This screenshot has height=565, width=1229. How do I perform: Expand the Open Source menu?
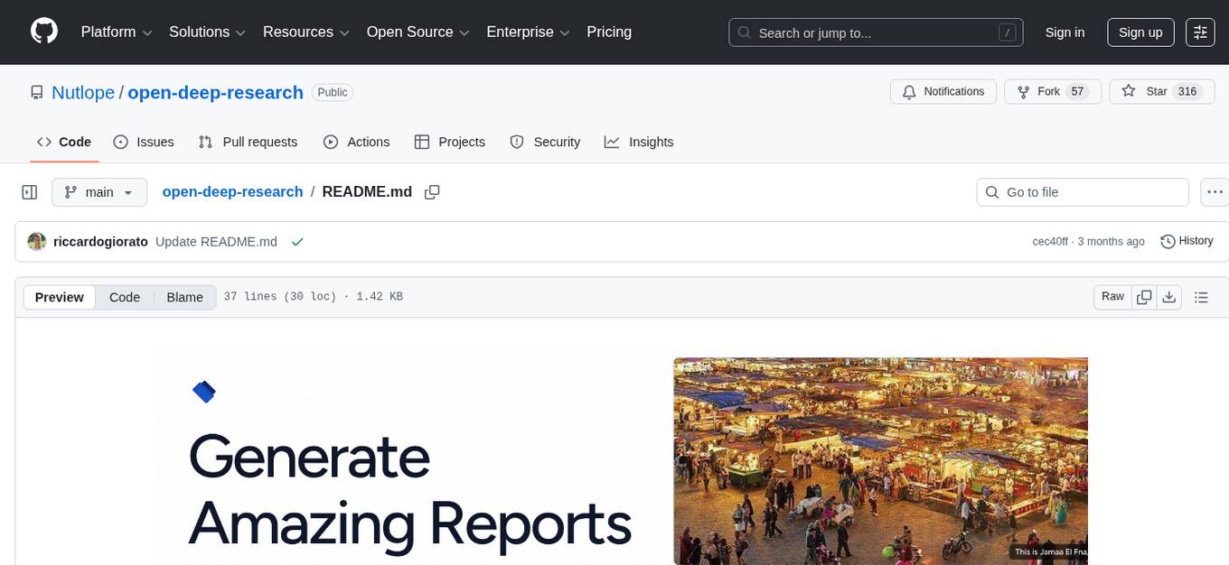tap(417, 32)
